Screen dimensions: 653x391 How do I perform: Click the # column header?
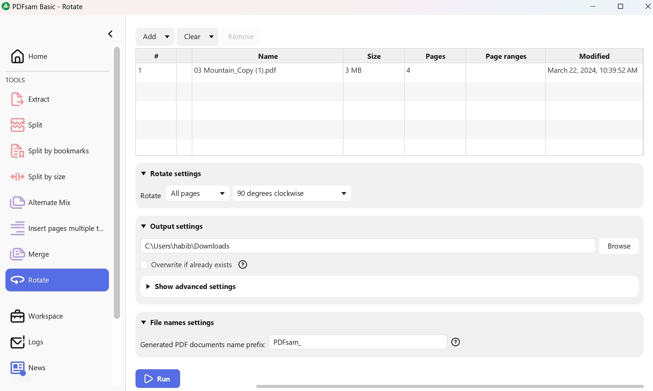(x=156, y=56)
